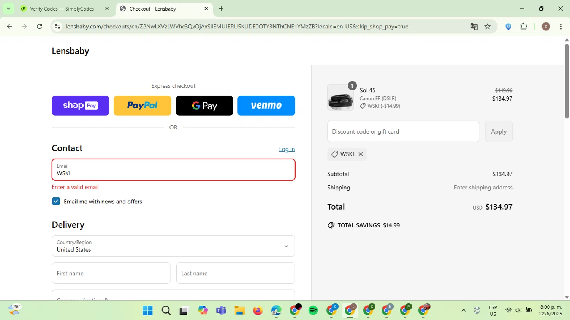Open the volume tray icon
The image size is (570, 320).
pyautogui.click(x=518, y=311)
